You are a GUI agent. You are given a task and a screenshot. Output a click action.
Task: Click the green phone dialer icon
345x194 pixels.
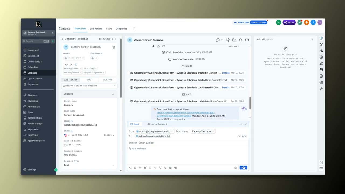click(x=278, y=22)
